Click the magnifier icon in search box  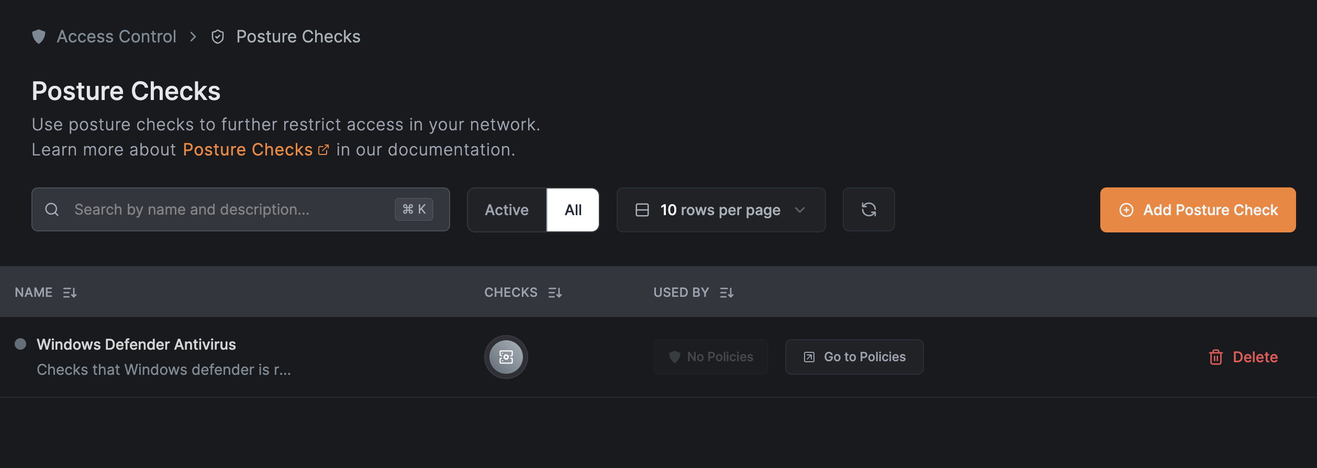point(52,210)
